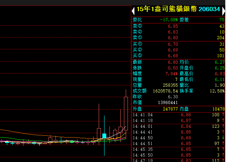
Task: Click the tallest red candlestick at chart right
Action: [126, 113]
